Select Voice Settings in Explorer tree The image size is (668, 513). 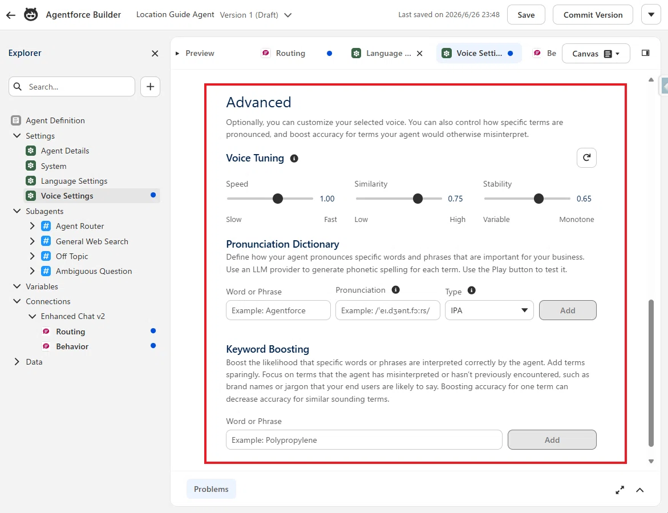click(67, 196)
